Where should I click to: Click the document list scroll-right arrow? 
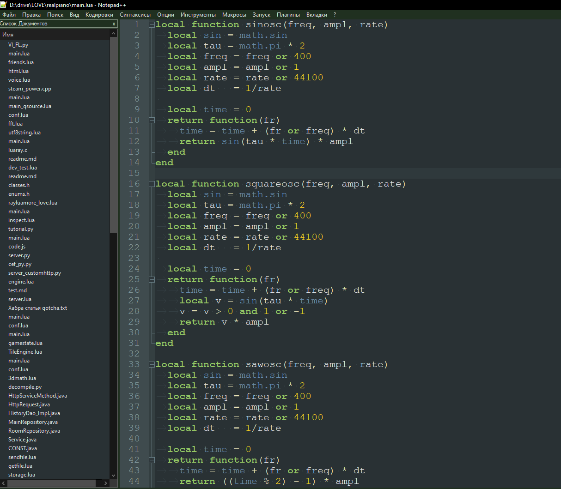[x=106, y=483]
